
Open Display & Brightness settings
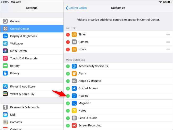(23, 36)
